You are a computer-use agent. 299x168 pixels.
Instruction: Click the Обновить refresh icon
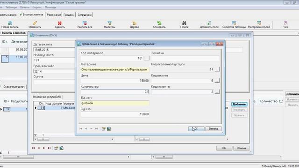click(159, 23)
